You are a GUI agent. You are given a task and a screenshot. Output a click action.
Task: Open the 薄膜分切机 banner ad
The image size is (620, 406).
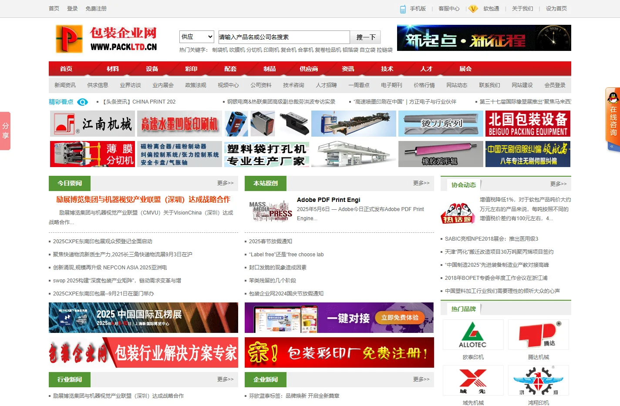pos(92,154)
